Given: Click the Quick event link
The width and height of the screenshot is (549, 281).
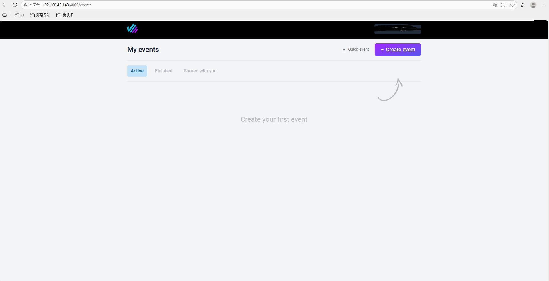Looking at the screenshot, I should 355,50.
